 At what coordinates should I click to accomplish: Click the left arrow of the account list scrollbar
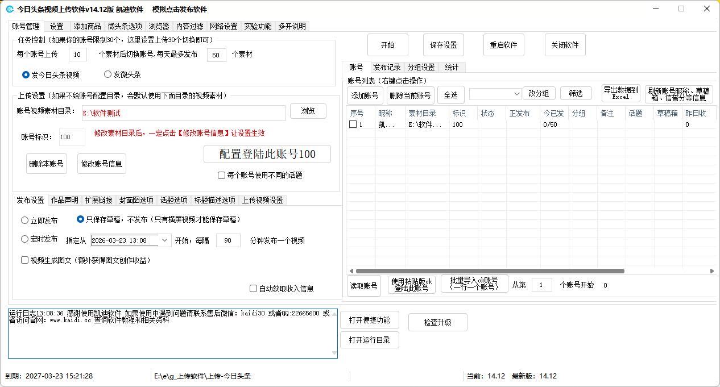tap(350, 271)
